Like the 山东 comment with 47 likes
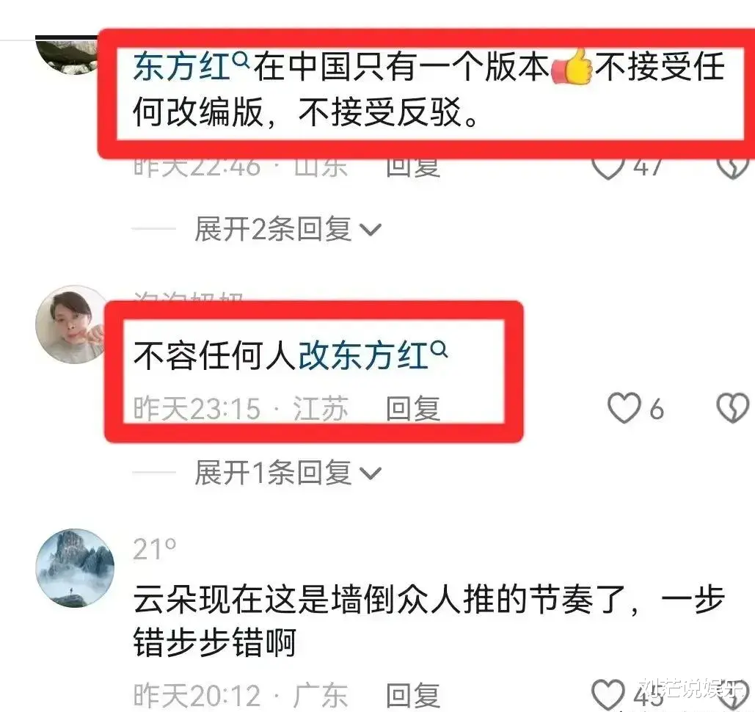Viewport: 755px width, 712px height. point(608,166)
